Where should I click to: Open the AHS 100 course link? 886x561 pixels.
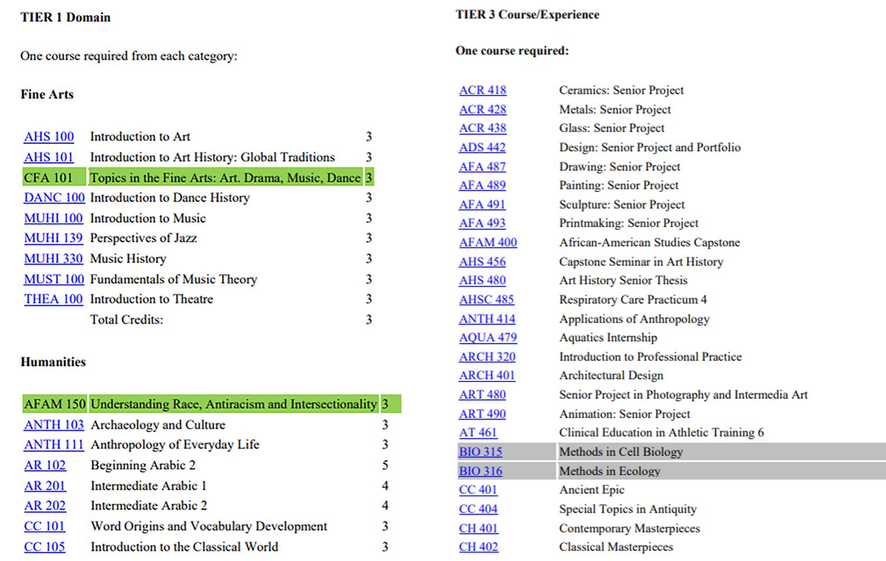tap(49, 137)
